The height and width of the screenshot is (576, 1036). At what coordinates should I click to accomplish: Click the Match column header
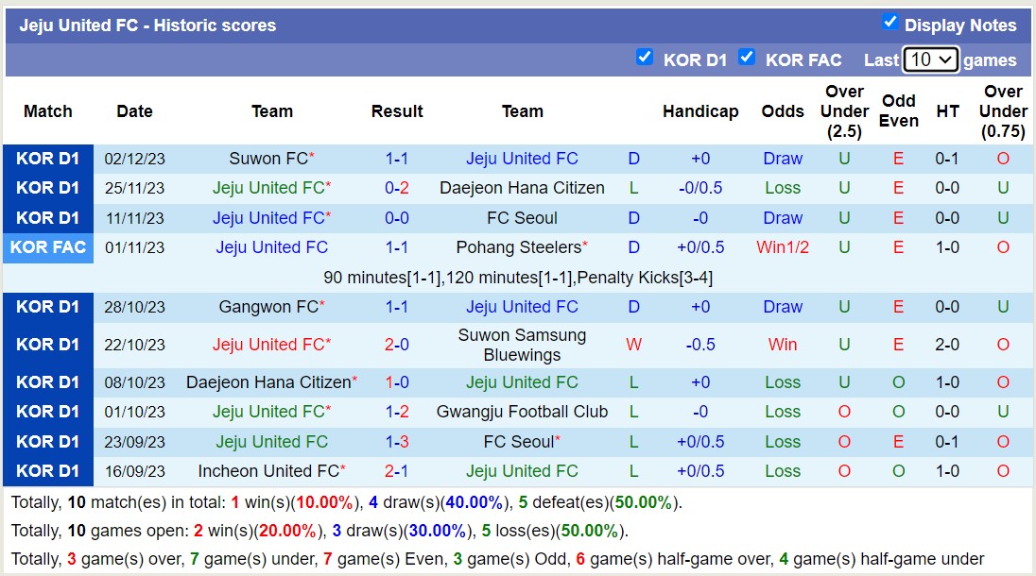pos(47,110)
